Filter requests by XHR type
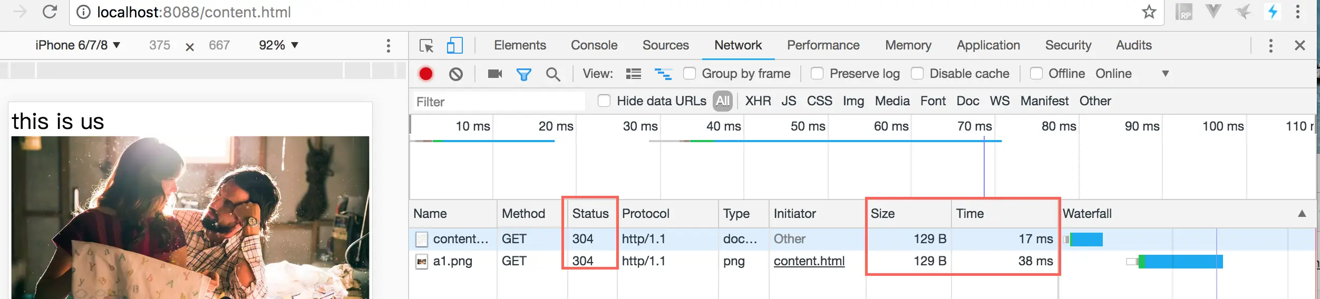Screen dimensions: 1320x299 pos(758,101)
